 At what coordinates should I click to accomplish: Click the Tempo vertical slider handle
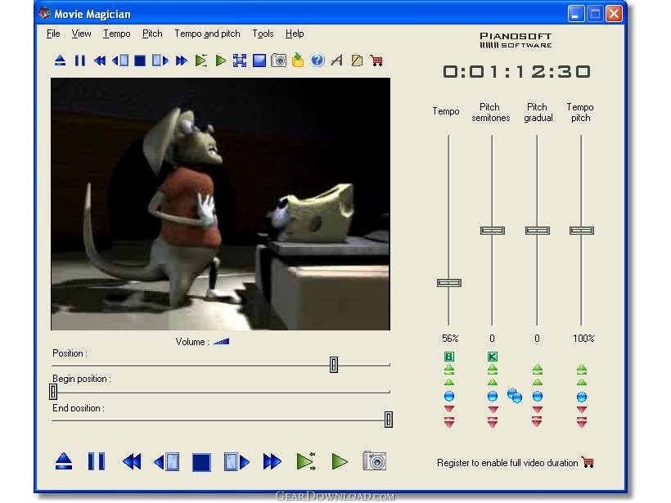coord(449,283)
